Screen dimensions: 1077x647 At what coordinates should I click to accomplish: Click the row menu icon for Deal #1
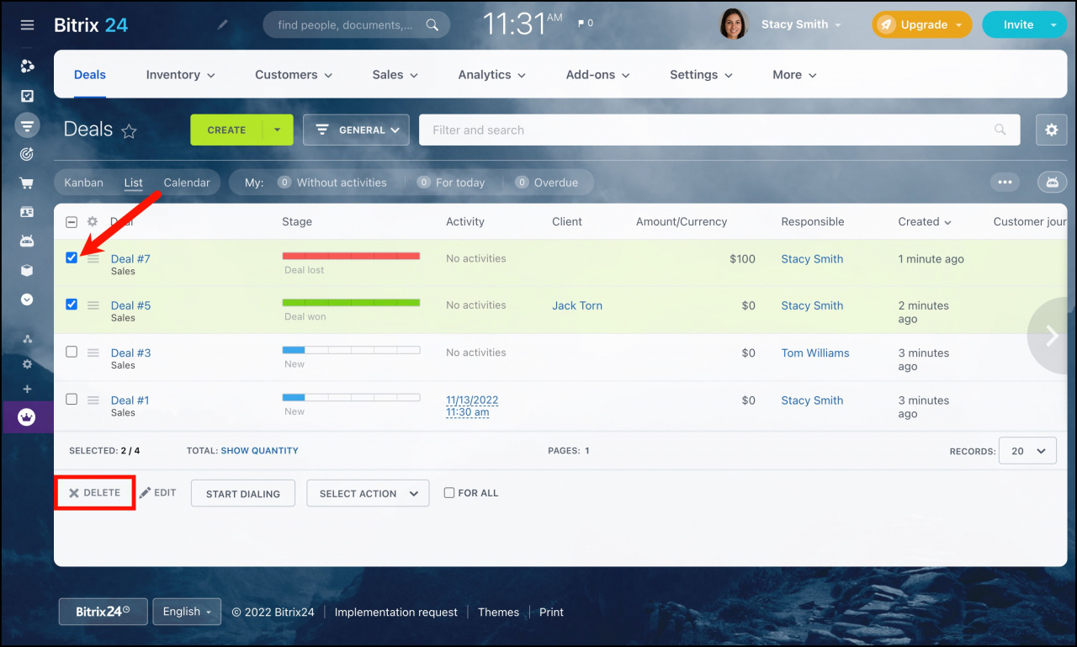tap(93, 400)
